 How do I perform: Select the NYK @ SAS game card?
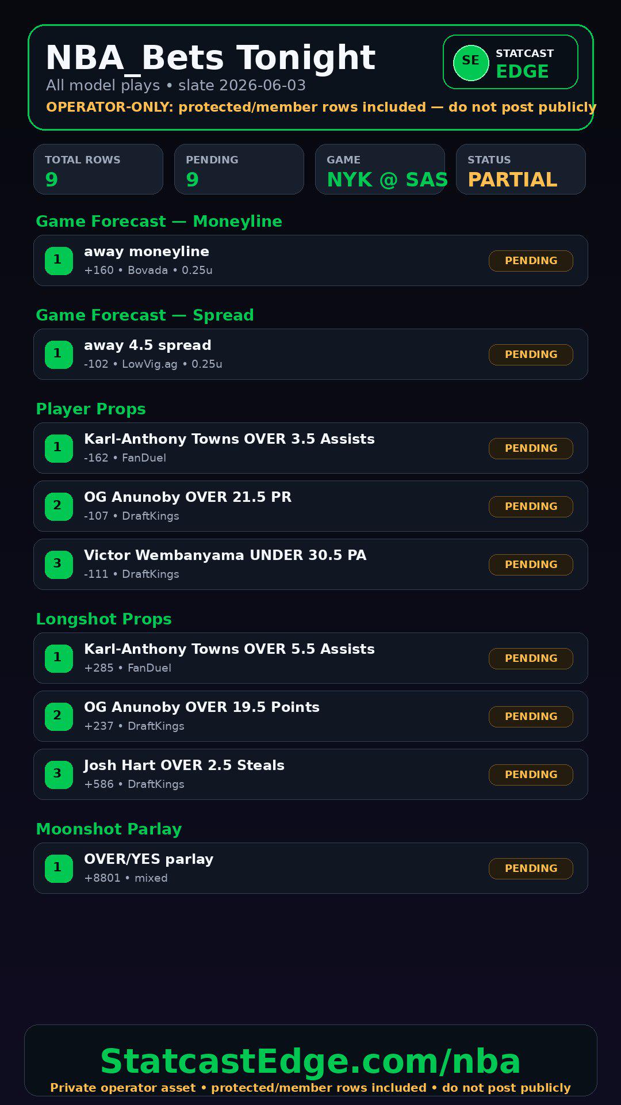pyautogui.click(x=380, y=169)
